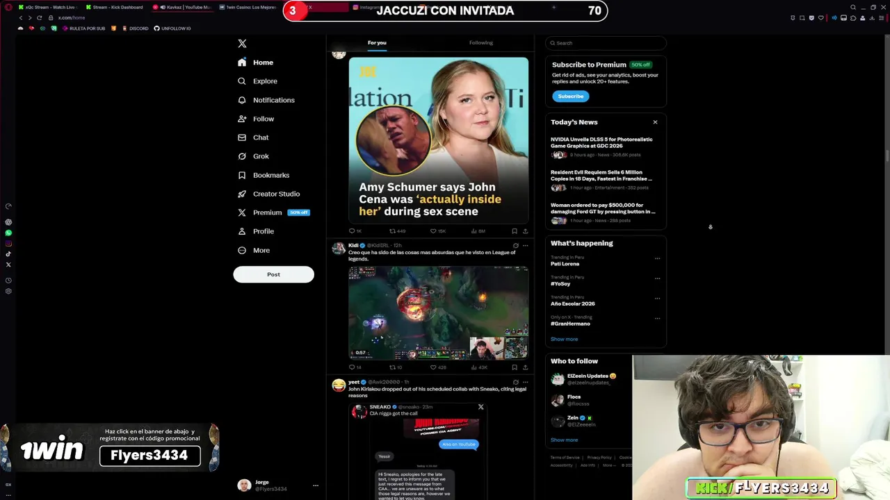The height and width of the screenshot is (500, 890).
Task: Open options for #GranHermano trend
Action: tap(657, 318)
